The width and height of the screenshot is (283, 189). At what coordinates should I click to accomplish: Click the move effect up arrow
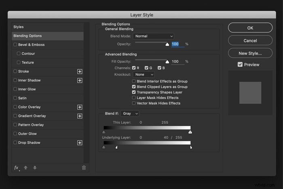point(25,168)
